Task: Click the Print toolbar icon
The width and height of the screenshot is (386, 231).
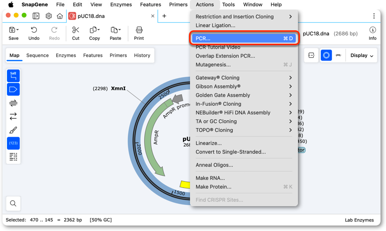Action: (x=139, y=30)
